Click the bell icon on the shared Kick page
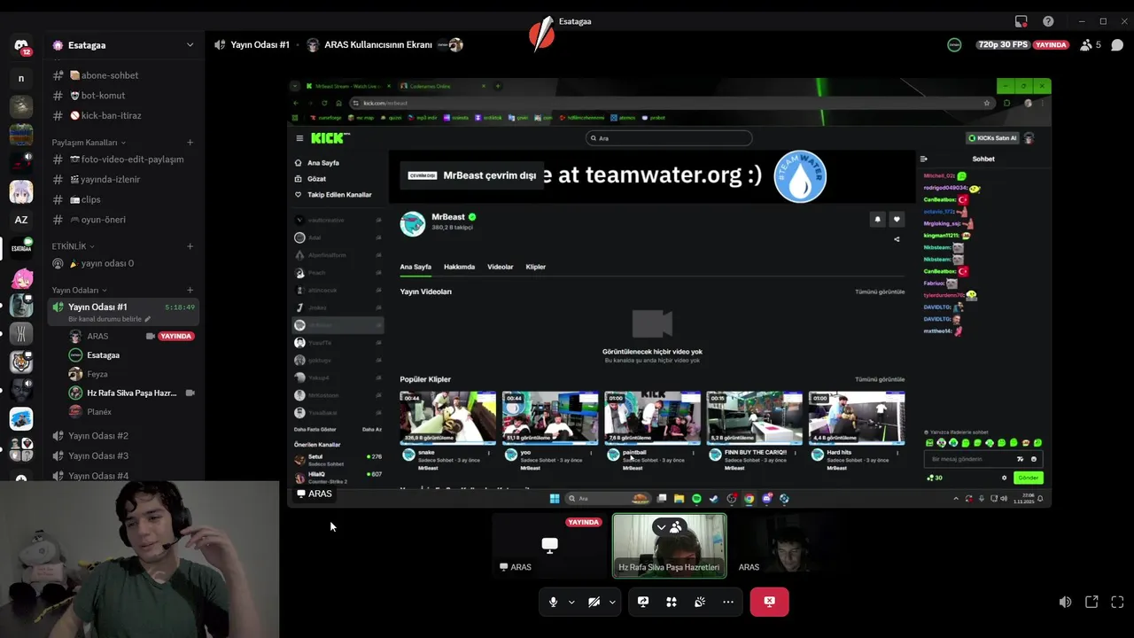The height and width of the screenshot is (638, 1134). coord(878,219)
